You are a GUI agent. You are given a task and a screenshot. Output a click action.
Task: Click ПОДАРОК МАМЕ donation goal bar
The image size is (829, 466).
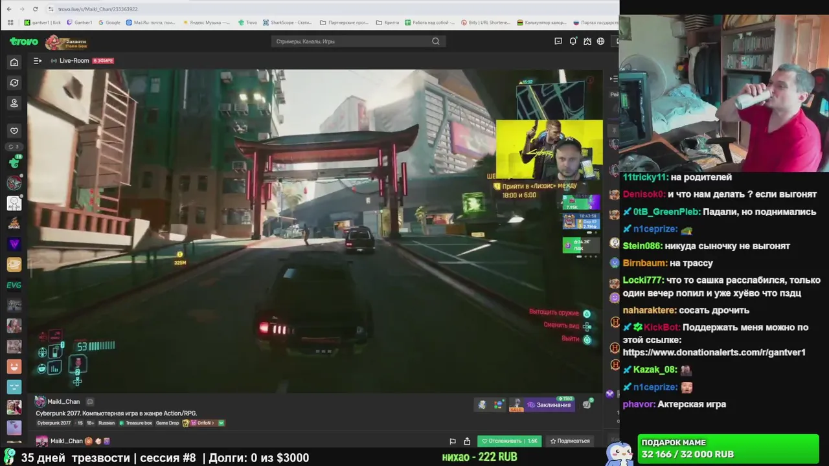[x=729, y=449]
